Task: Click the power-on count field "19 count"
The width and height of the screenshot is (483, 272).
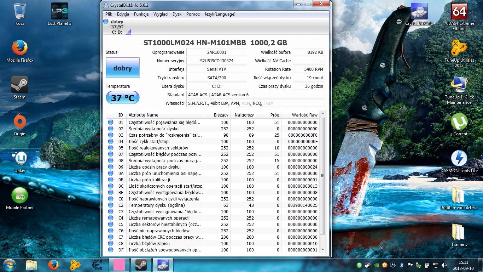Action: [x=309, y=78]
